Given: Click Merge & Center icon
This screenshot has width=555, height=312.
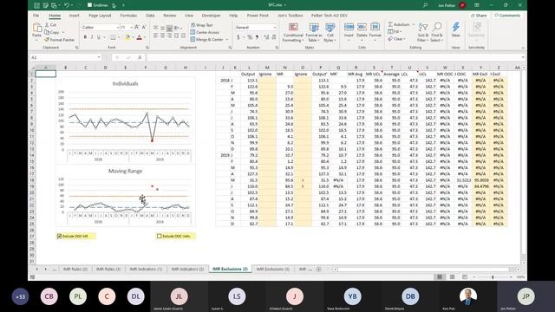Looking at the screenshot, I should click(x=193, y=39).
